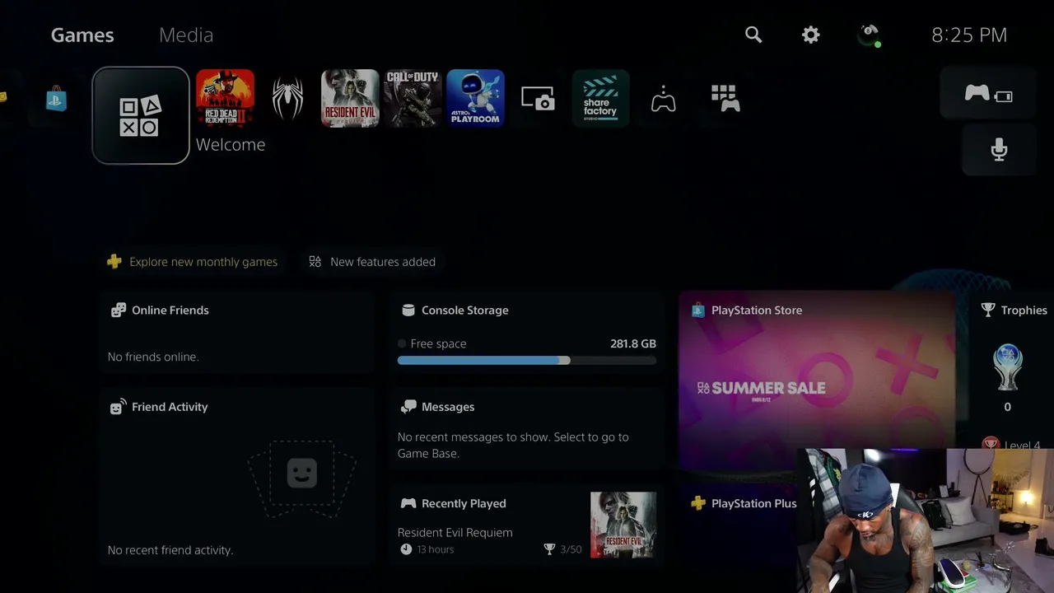The image size is (1054, 593).
Task: Select the platinum trophy icon
Action: [1007, 367]
